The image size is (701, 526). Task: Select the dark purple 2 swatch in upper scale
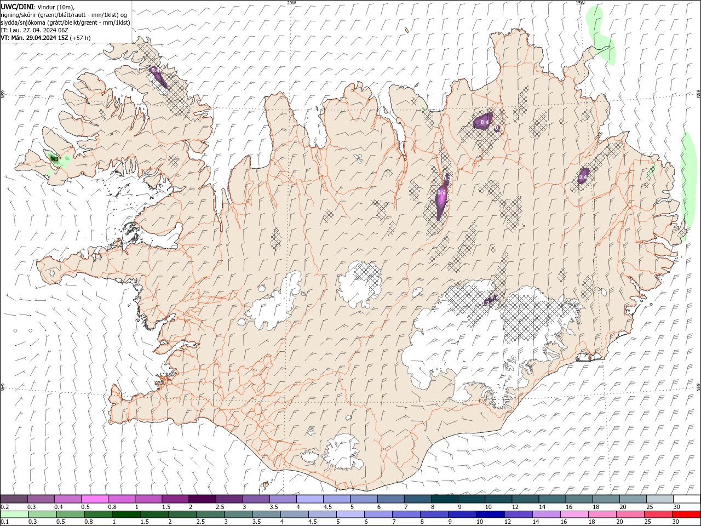(x=202, y=499)
